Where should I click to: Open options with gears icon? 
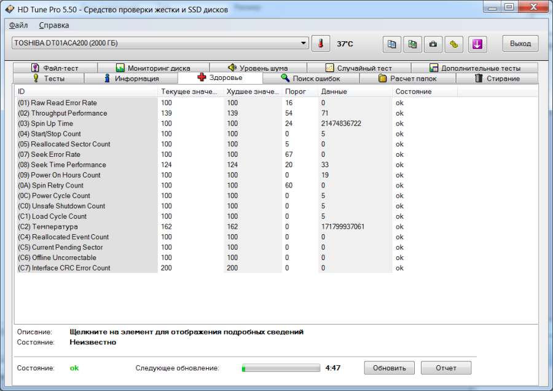point(454,44)
